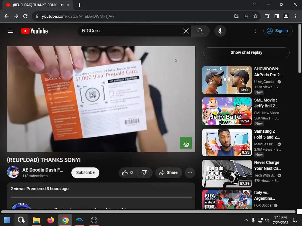Close the THANKS SONY tab
The height and width of the screenshot is (226, 302).
(68, 5)
